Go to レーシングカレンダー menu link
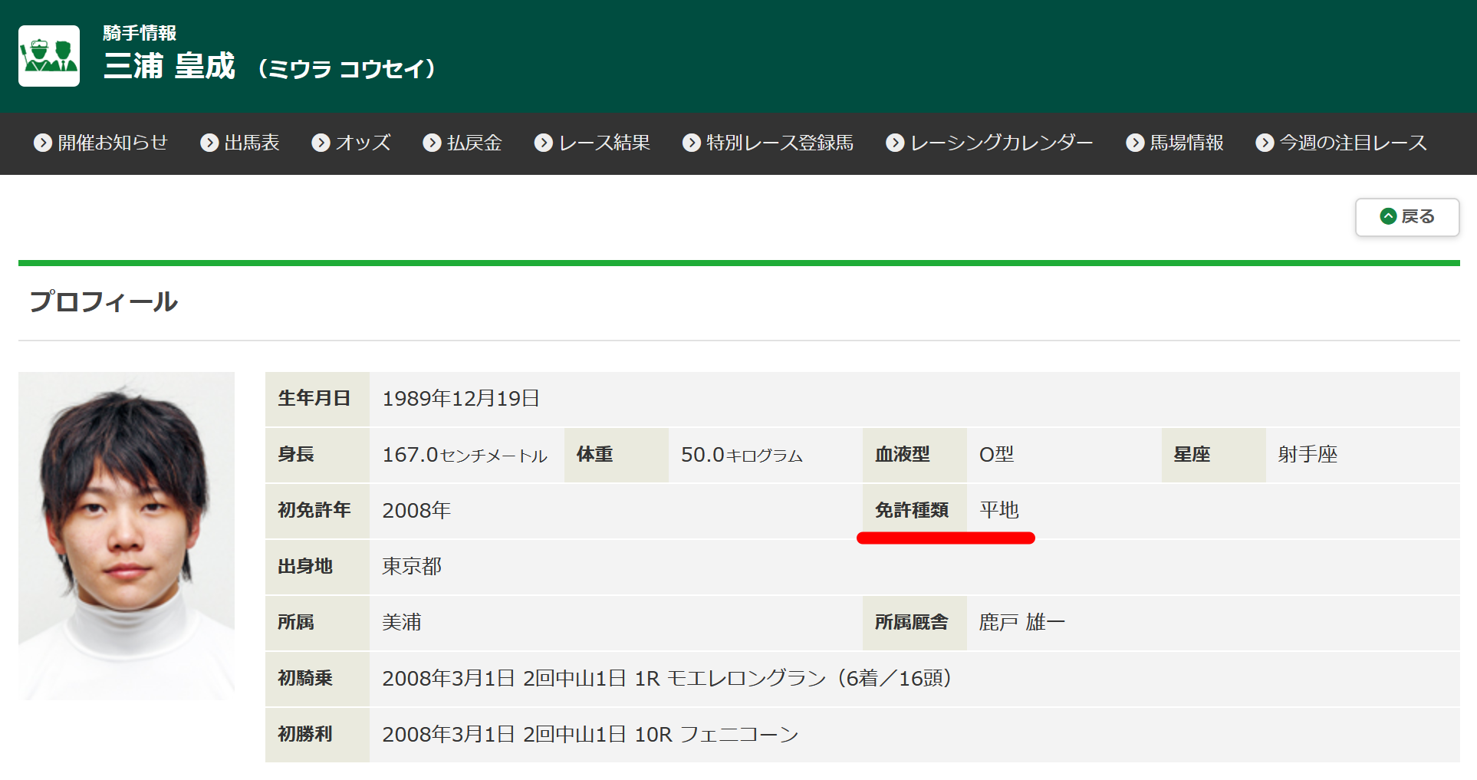 coord(989,143)
